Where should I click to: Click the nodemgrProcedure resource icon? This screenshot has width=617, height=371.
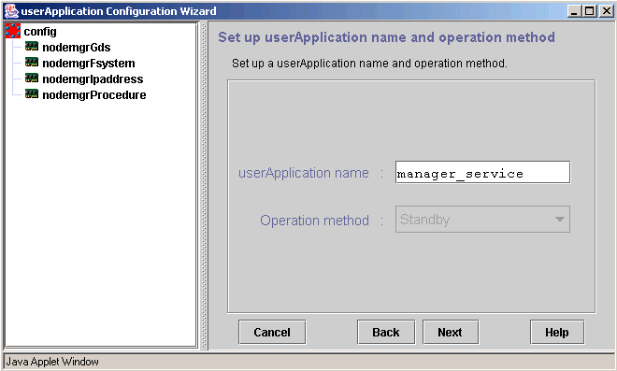tap(32, 94)
